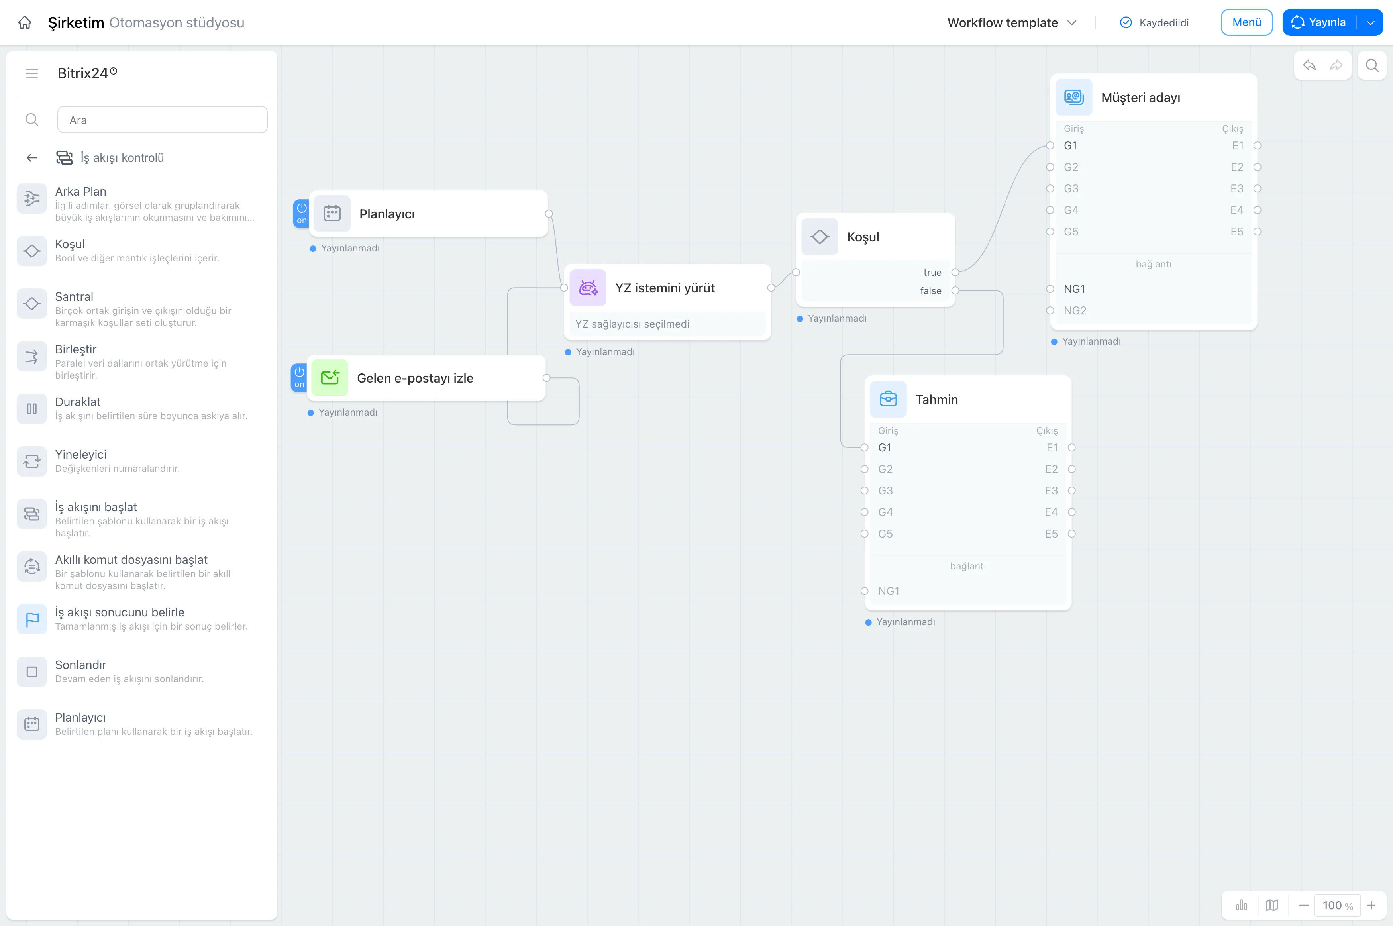Click the Tahmin node briefcase icon

[x=889, y=399]
